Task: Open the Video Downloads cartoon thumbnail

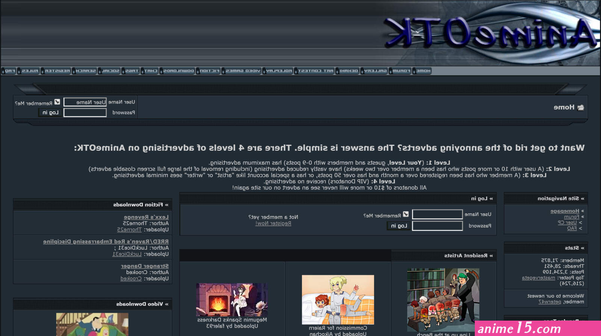Action: [92, 324]
